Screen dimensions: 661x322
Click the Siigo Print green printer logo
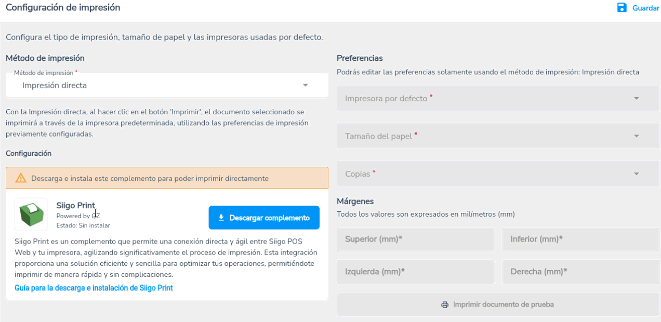pyautogui.click(x=31, y=214)
